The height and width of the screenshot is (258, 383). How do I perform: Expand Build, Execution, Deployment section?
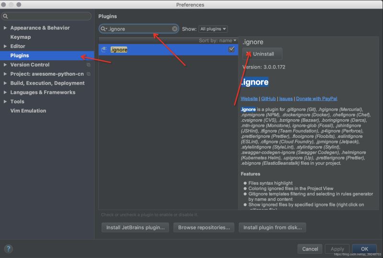coord(5,83)
